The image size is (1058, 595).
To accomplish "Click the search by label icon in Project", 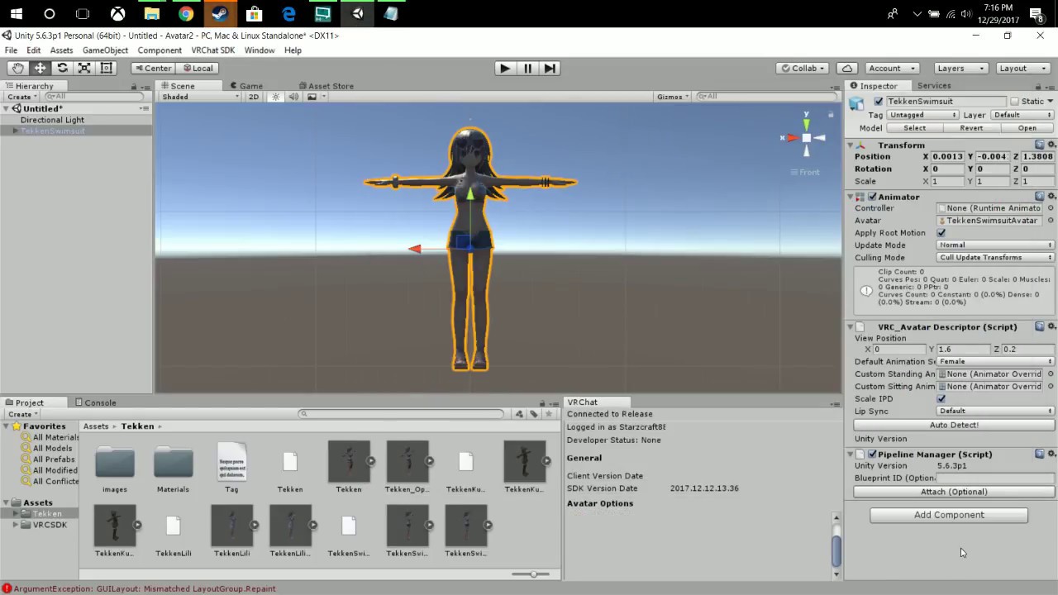I will [534, 414].
